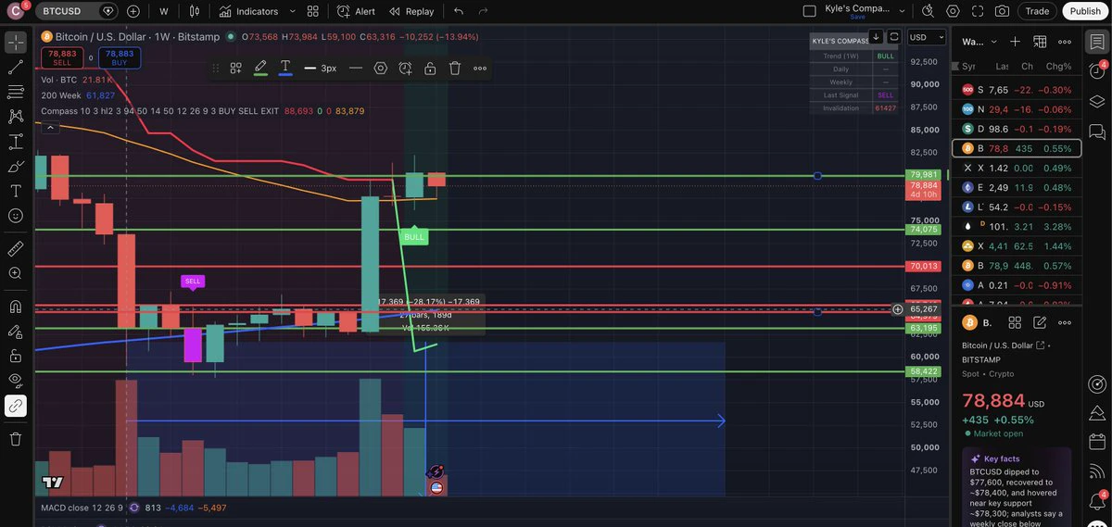Image resolution: width=1112 pixels, height=527 pixels.
Task: Take a chart snapshot with camera icon
Action: (1002, 11)
